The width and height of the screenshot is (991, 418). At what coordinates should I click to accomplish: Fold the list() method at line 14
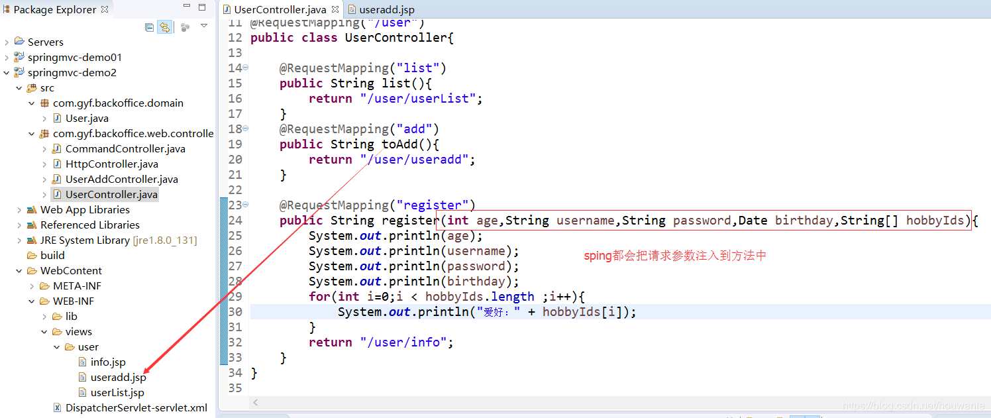pyautogui.click(x=246, y=68)
